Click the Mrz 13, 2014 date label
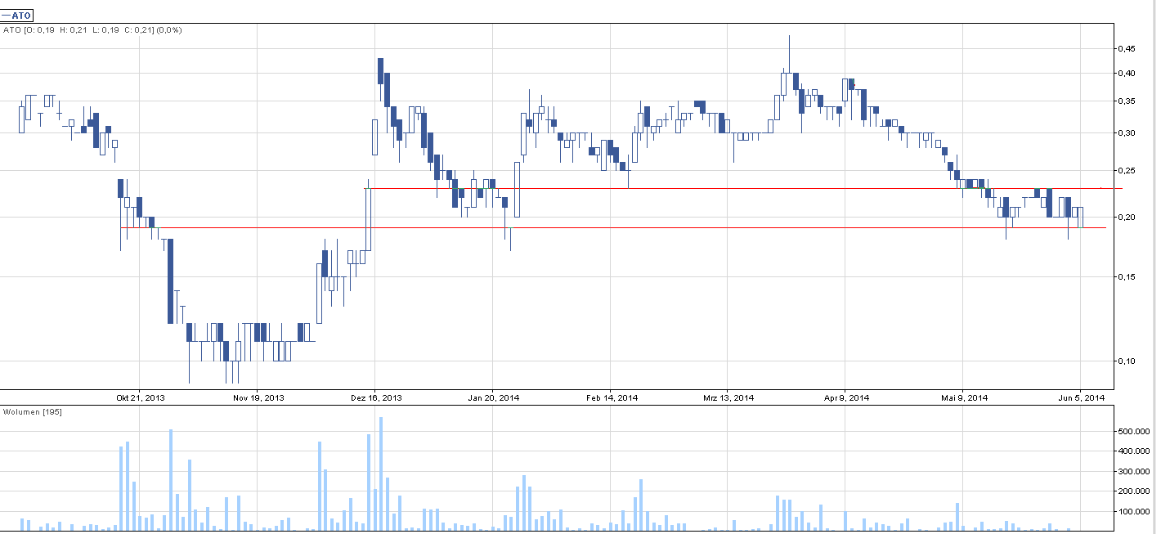Screen dimensions: 1161x534 tap(728, 398)
